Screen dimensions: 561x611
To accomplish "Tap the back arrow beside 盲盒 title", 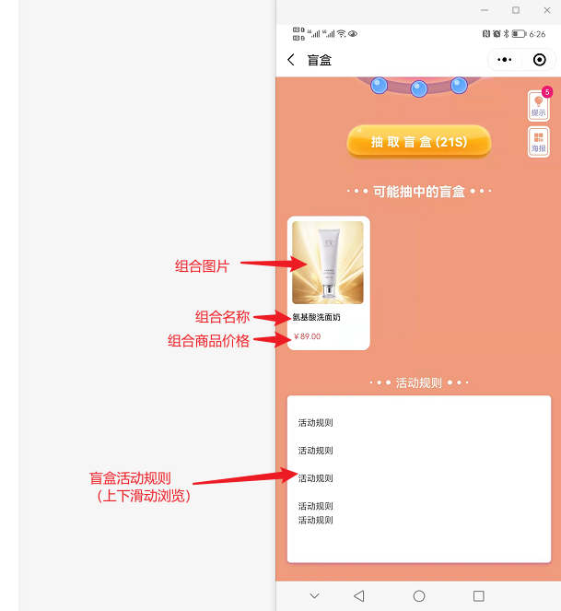I will point(290,60).
